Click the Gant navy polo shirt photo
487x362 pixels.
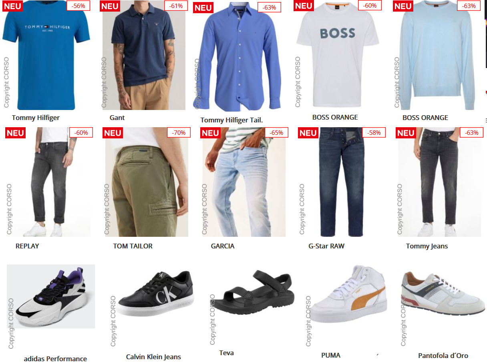[x=144, y=55]
